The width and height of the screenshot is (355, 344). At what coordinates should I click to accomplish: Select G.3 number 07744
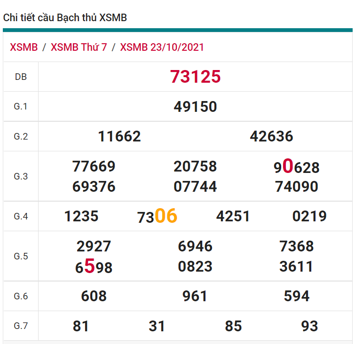point(195,187)
